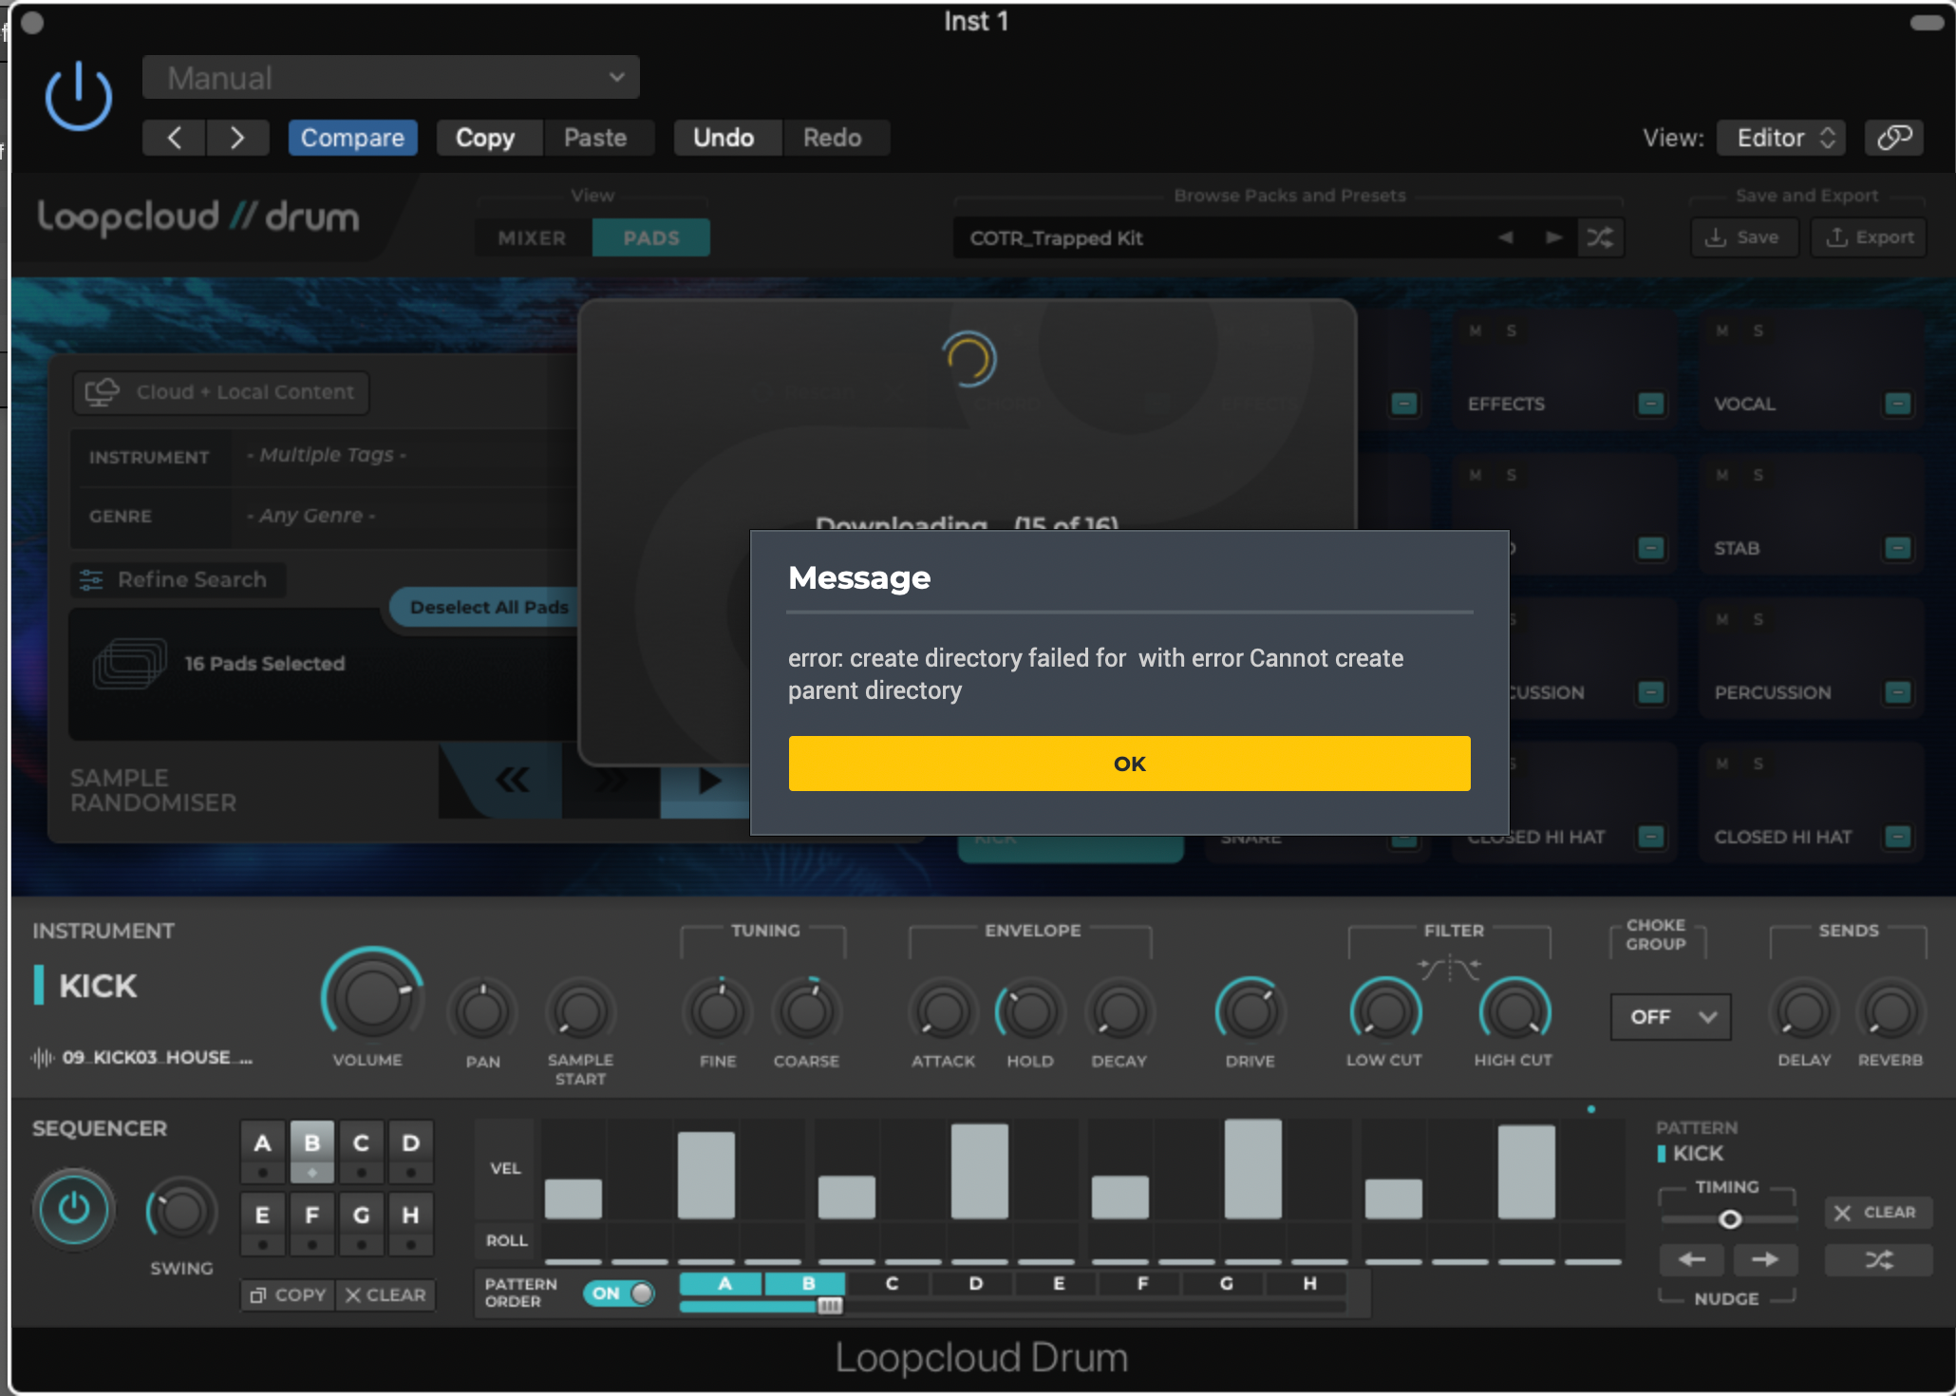Select the VEL row label

click(505, 1169)
